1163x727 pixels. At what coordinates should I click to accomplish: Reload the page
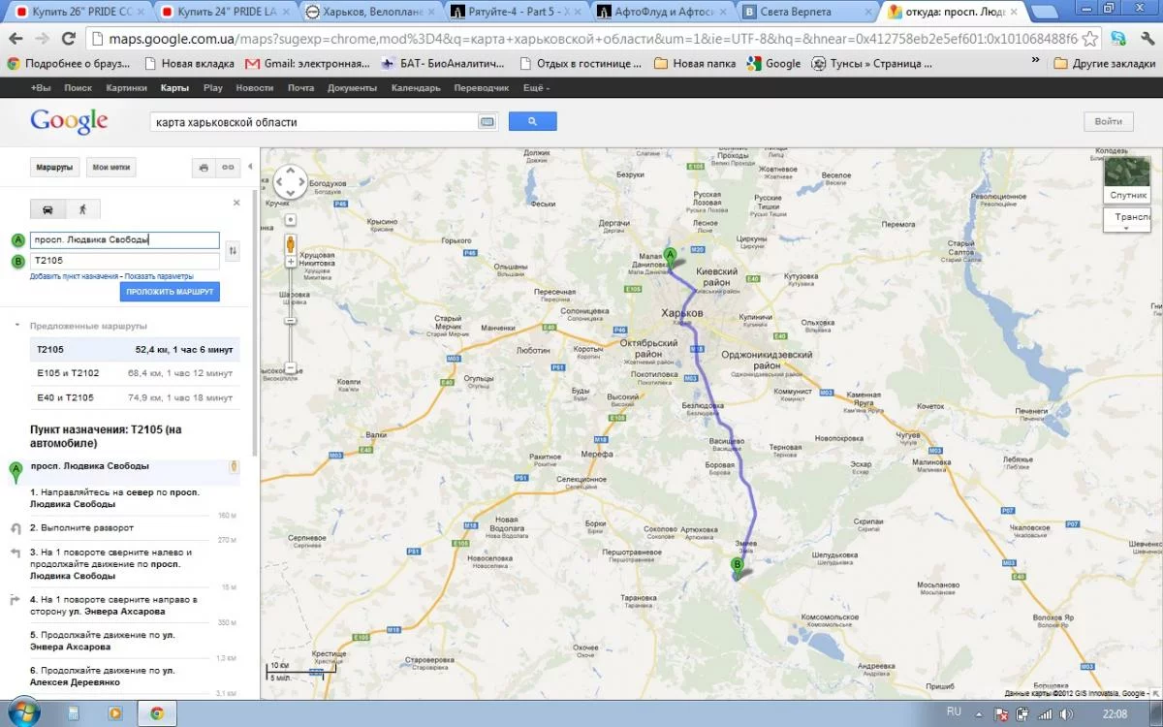pyautogui.click(x=68, y=39)
